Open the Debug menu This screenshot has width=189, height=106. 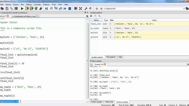[x=29, y=4]
